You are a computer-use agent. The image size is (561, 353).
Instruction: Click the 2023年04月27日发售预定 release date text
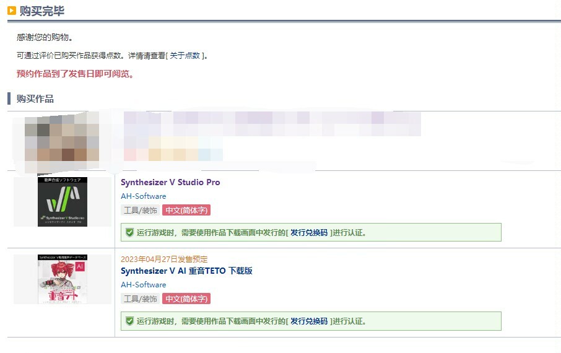pos(164,259)
